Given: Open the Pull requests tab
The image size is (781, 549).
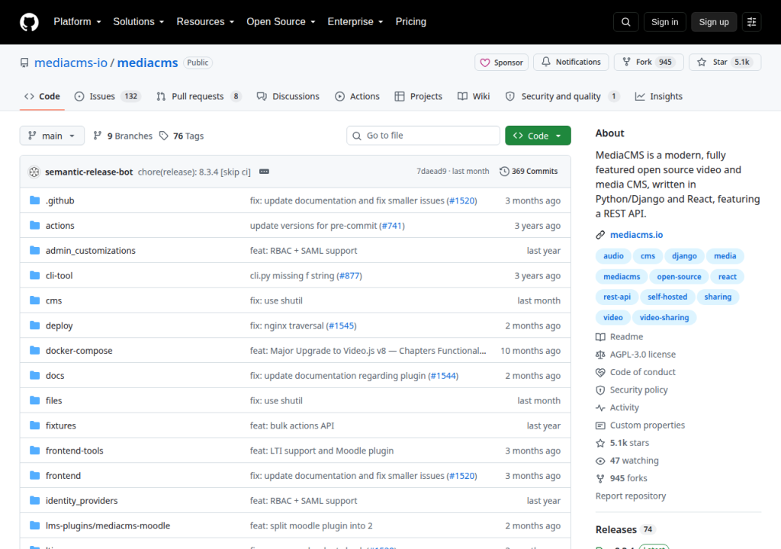Looking at the screenshot, I should [198, 96].
